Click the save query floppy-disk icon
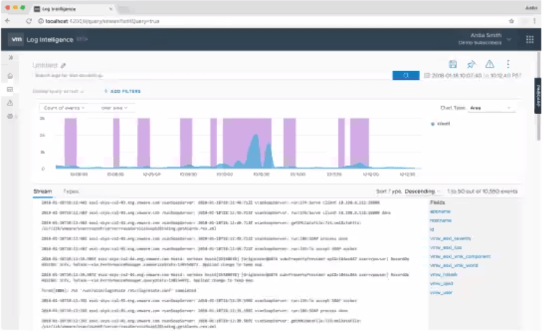The width and height of the screenshot is (542, 331). coord(453,64)
